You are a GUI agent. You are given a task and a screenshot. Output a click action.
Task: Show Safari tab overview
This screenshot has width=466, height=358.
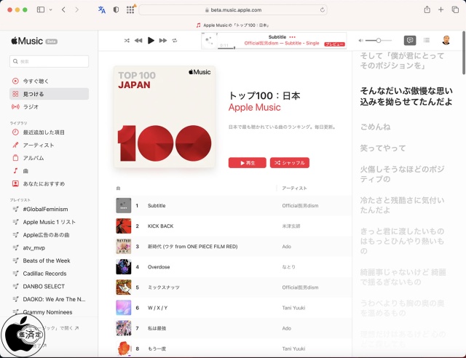pyautogui.click(x=455, y=9)
